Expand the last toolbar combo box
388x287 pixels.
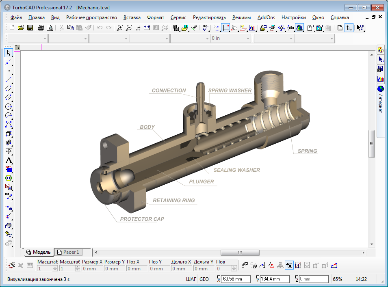click(x=332, y=39)
